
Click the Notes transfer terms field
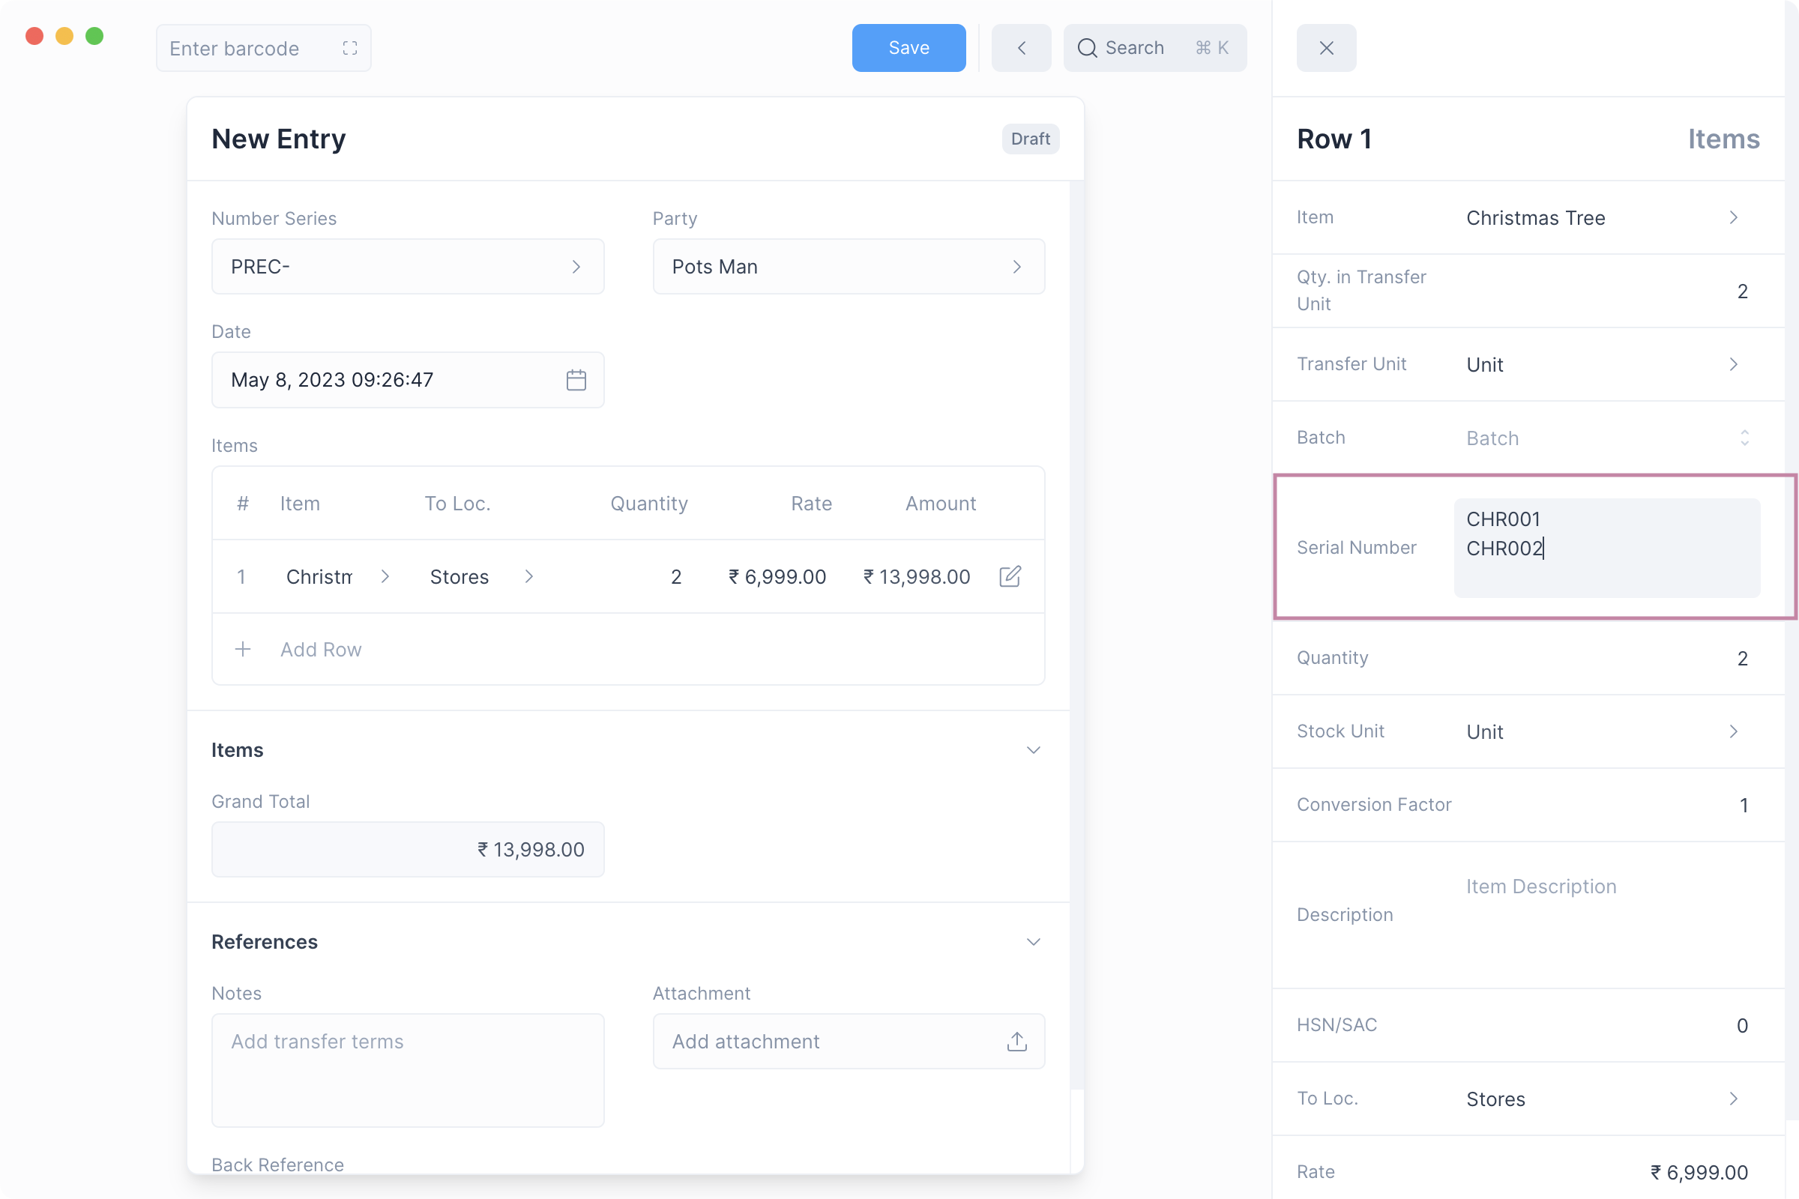click(407, 1069)
